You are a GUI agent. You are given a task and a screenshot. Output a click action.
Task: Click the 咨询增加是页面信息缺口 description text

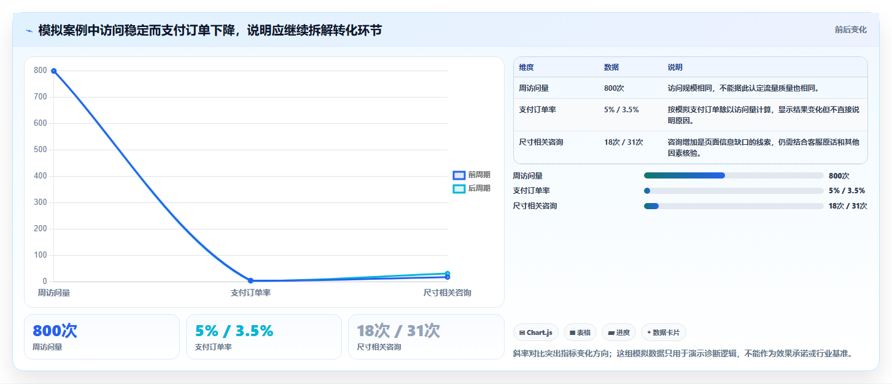(x=764, y=148)
